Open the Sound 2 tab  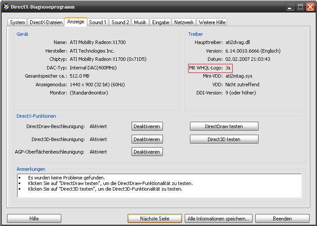point(120,22)
